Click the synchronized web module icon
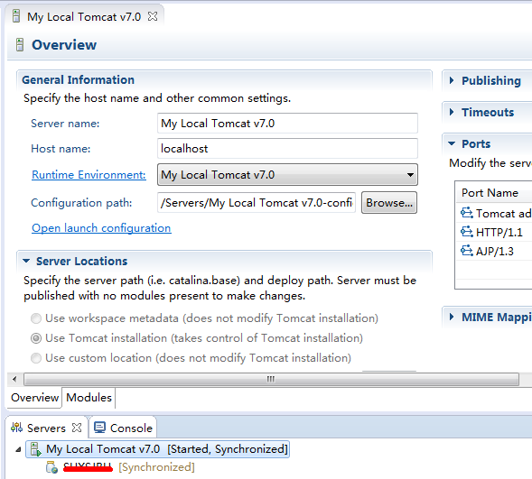The height and width of the screenshot is (479, 532). point(51,467)
